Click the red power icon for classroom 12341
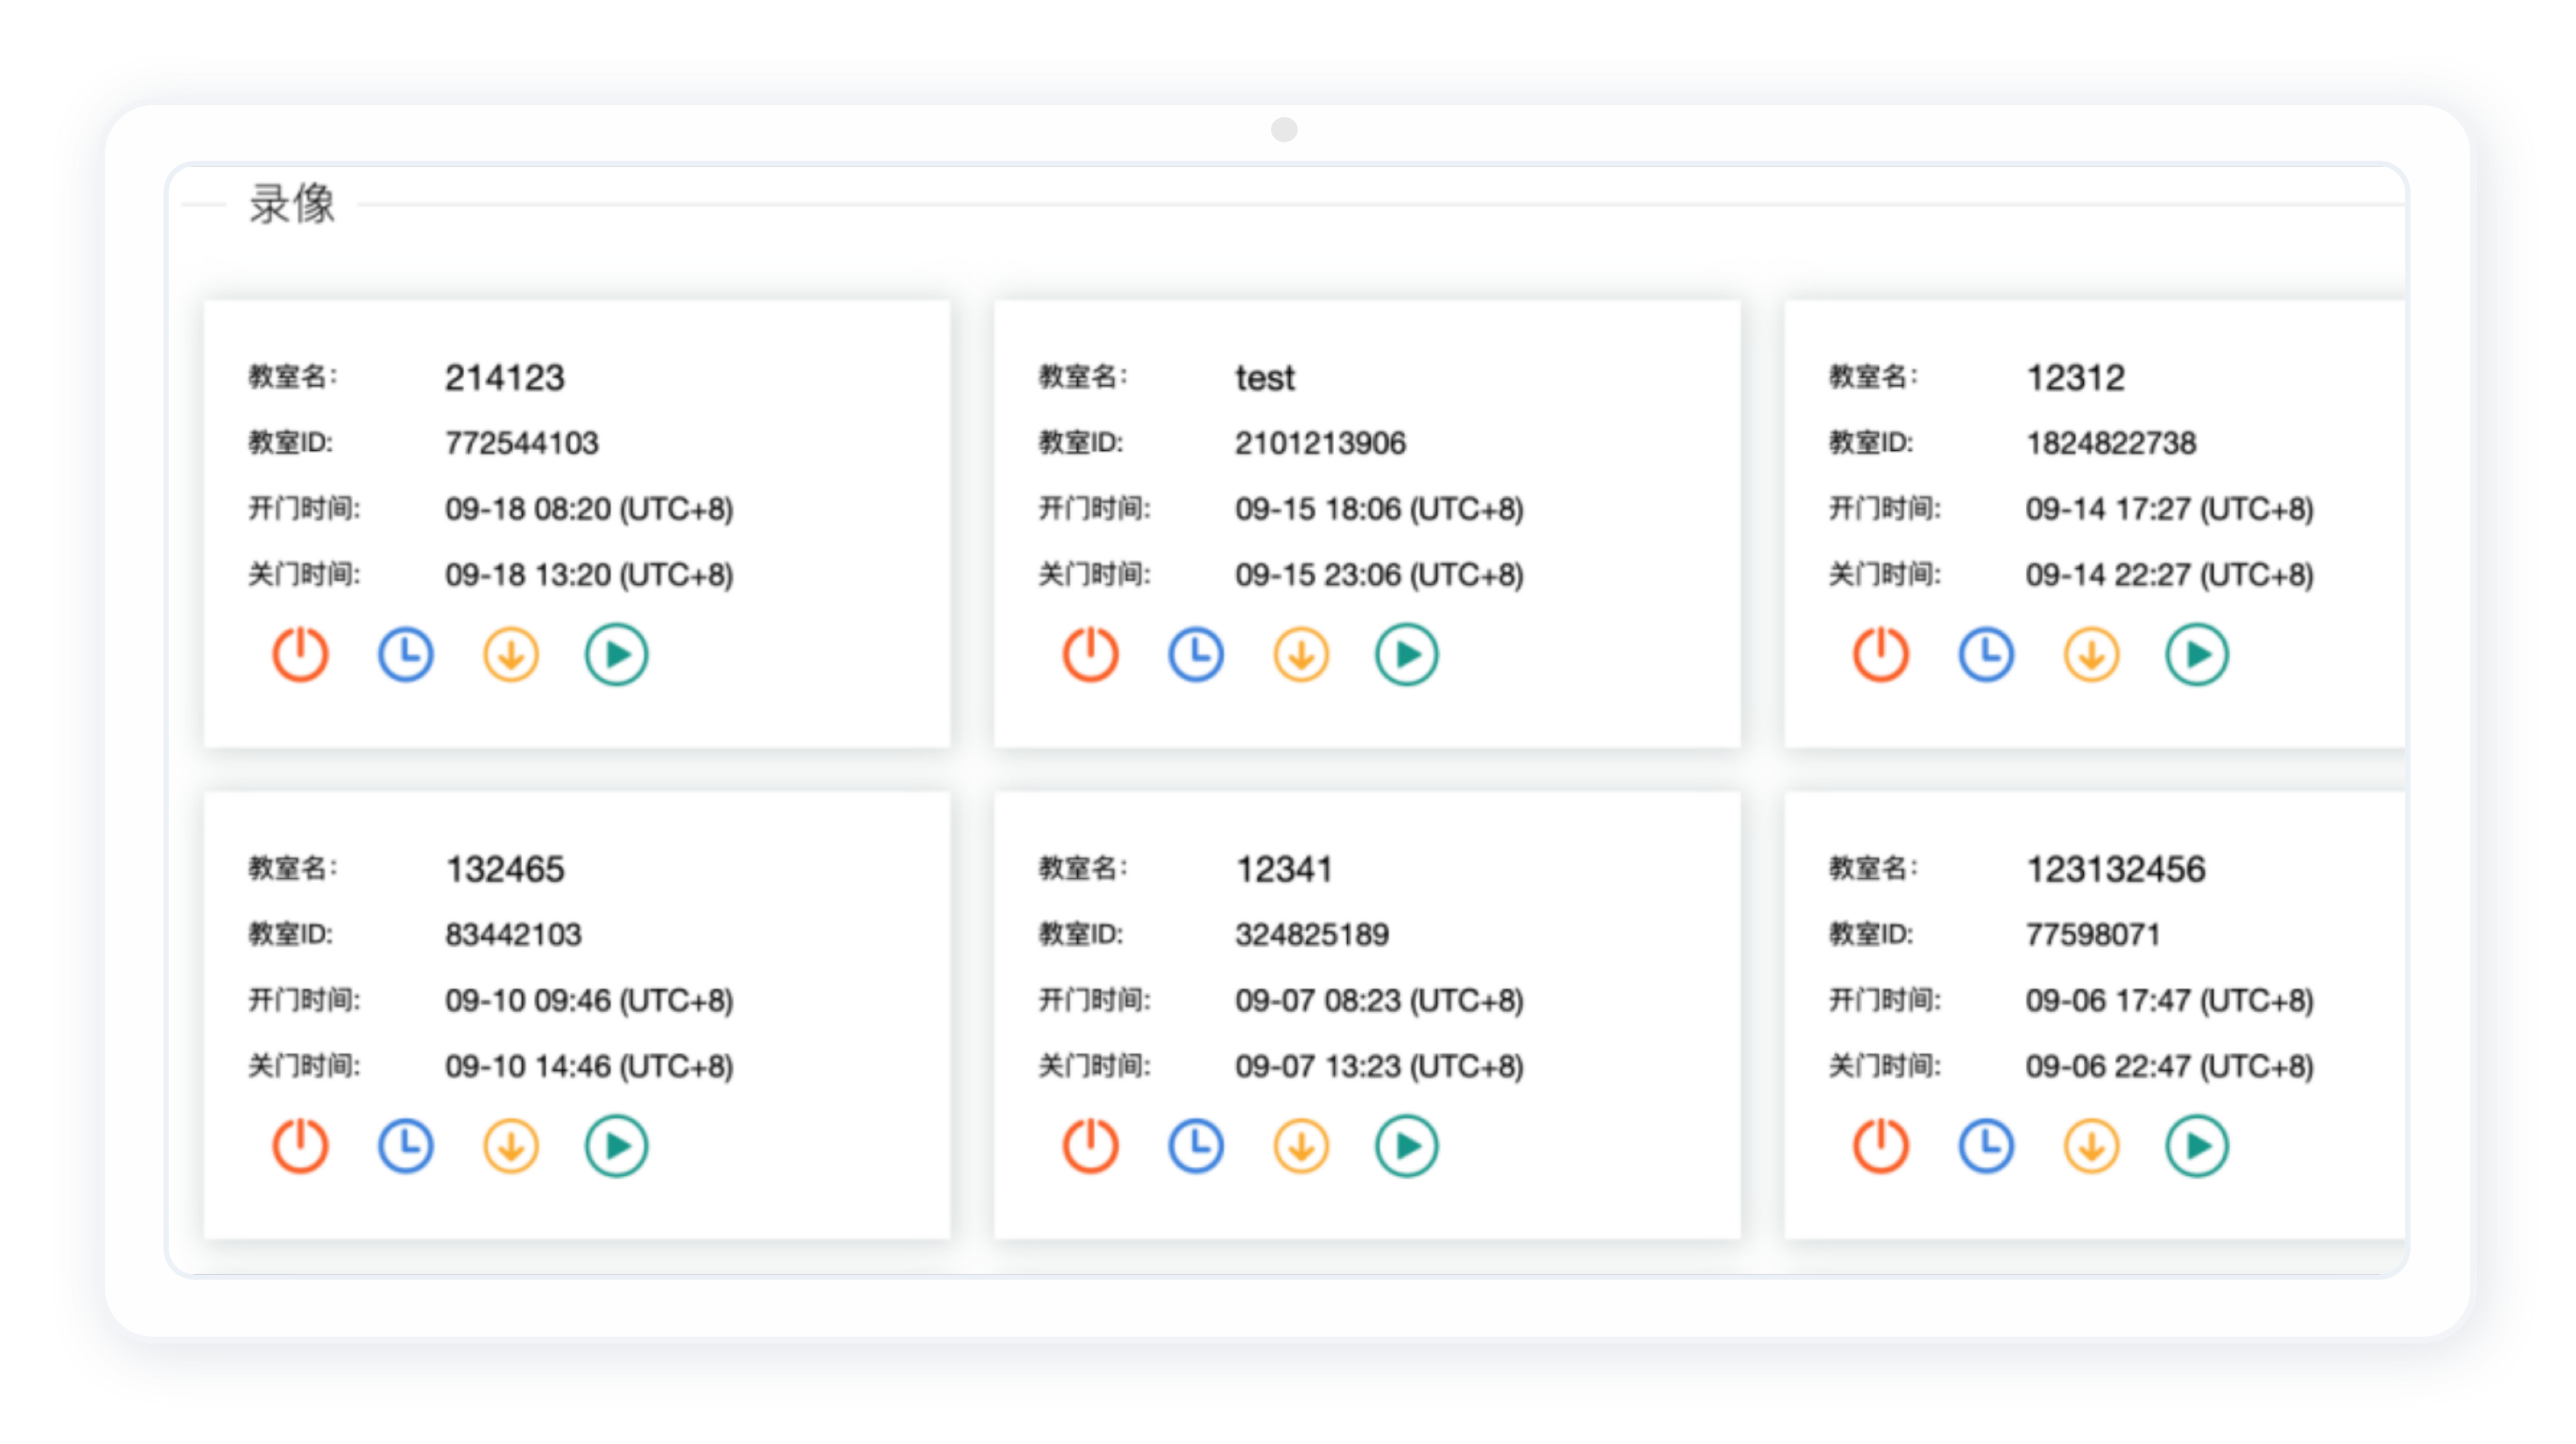This screenshot has width=2576, height=1444. [x=1090, y=1145]
